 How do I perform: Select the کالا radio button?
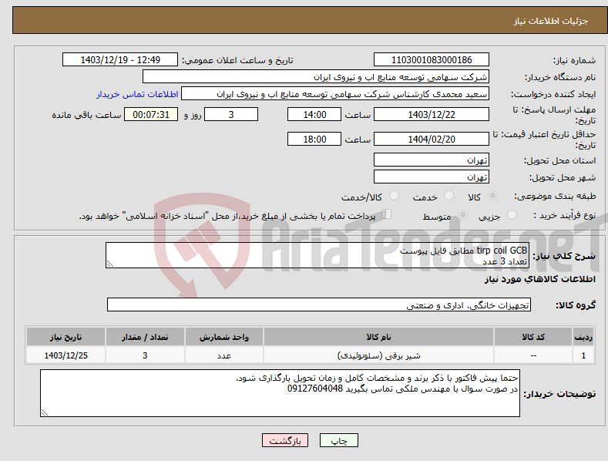pos(492,196)
